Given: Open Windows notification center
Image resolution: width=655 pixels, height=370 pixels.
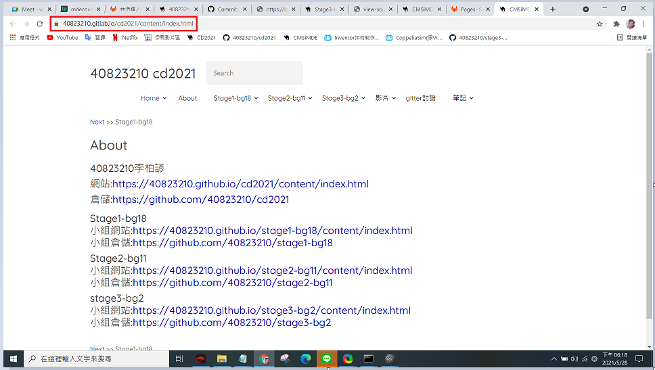Looking at the screenshot, I should 639,359.
